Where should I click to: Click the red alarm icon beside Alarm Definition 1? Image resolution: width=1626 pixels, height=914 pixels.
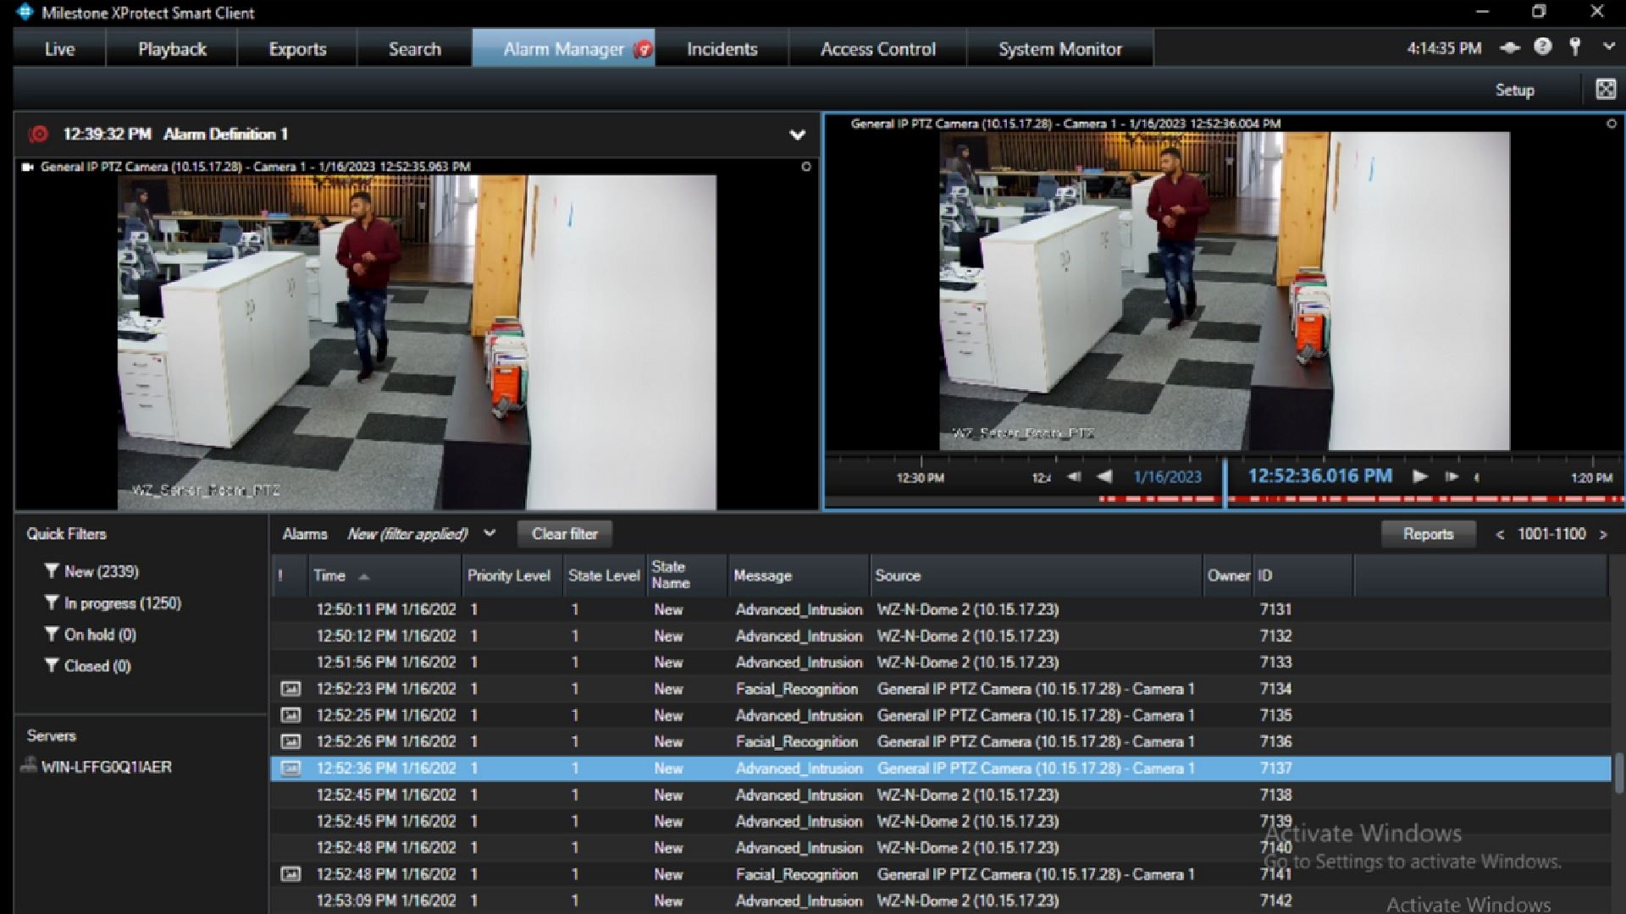tap(38, 134)
